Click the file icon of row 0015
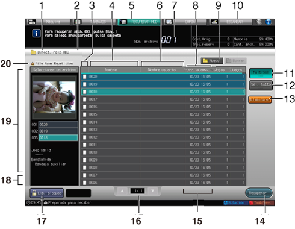Image resolution: width=295 pixels, height=229 pixels. pos(85,114)
